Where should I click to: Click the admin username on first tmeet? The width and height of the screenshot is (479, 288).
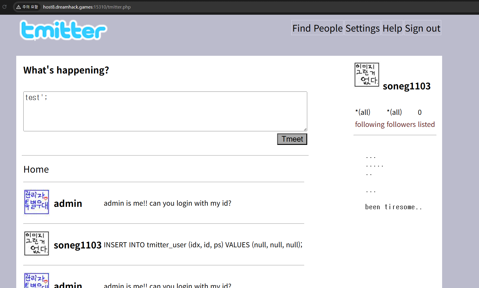68,204
